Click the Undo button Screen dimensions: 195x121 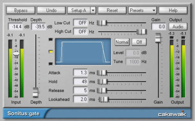pos(51,10)
